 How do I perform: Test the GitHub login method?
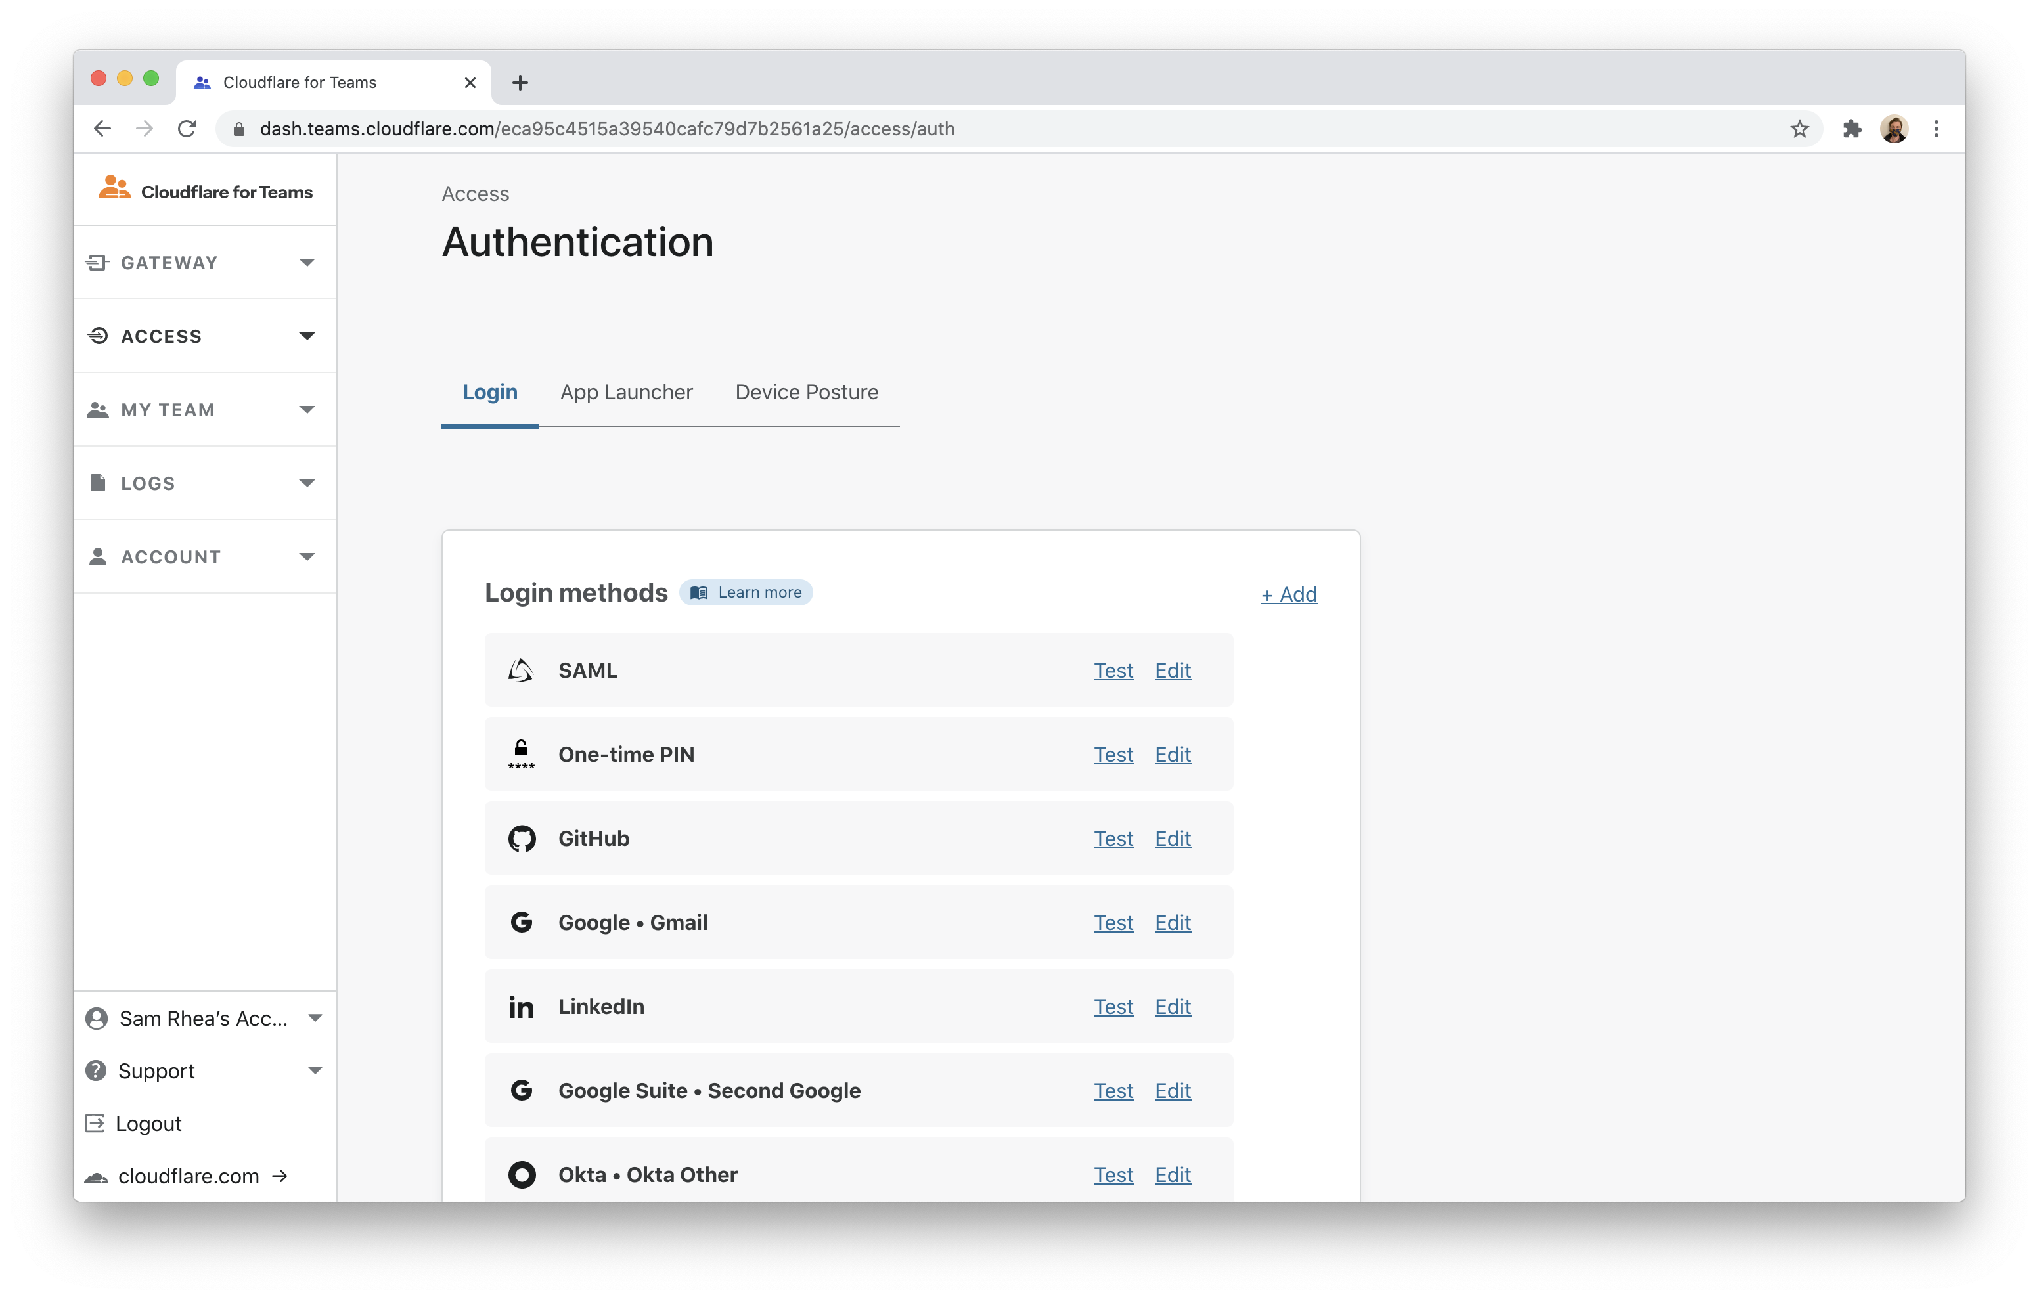click(x=1113, y=839)
